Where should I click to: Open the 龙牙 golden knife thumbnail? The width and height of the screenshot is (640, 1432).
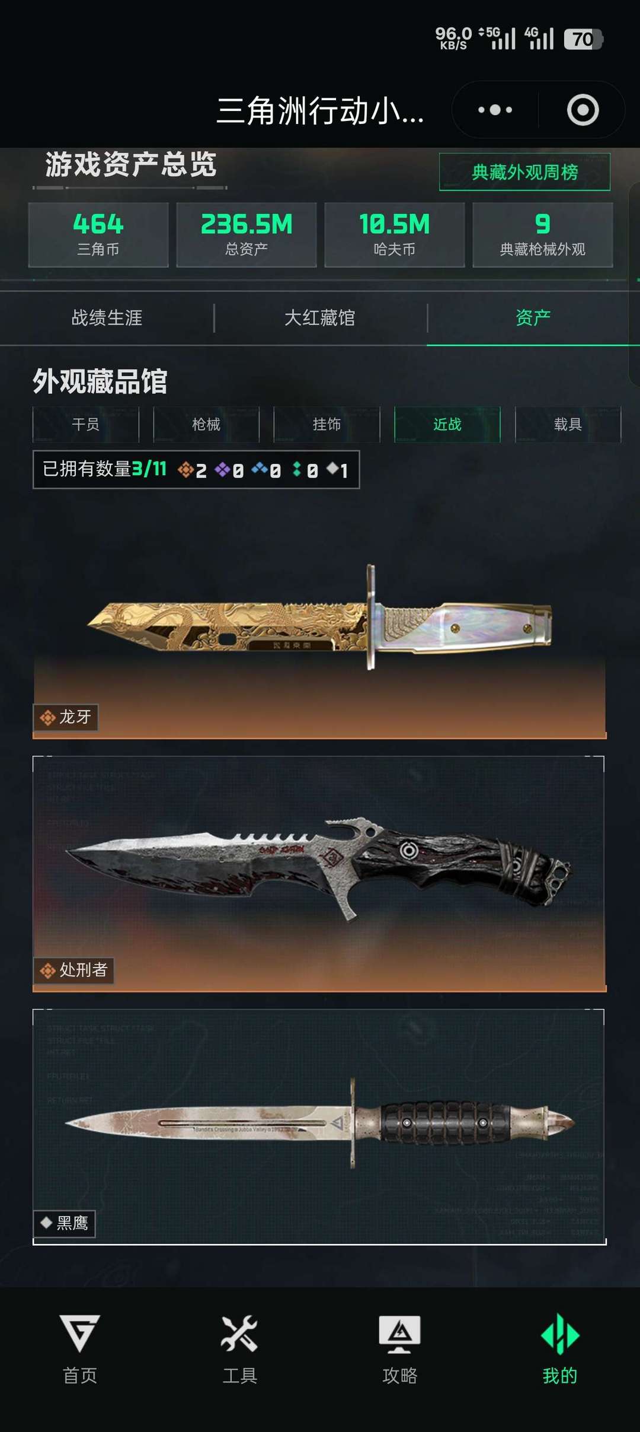(320, 620)
